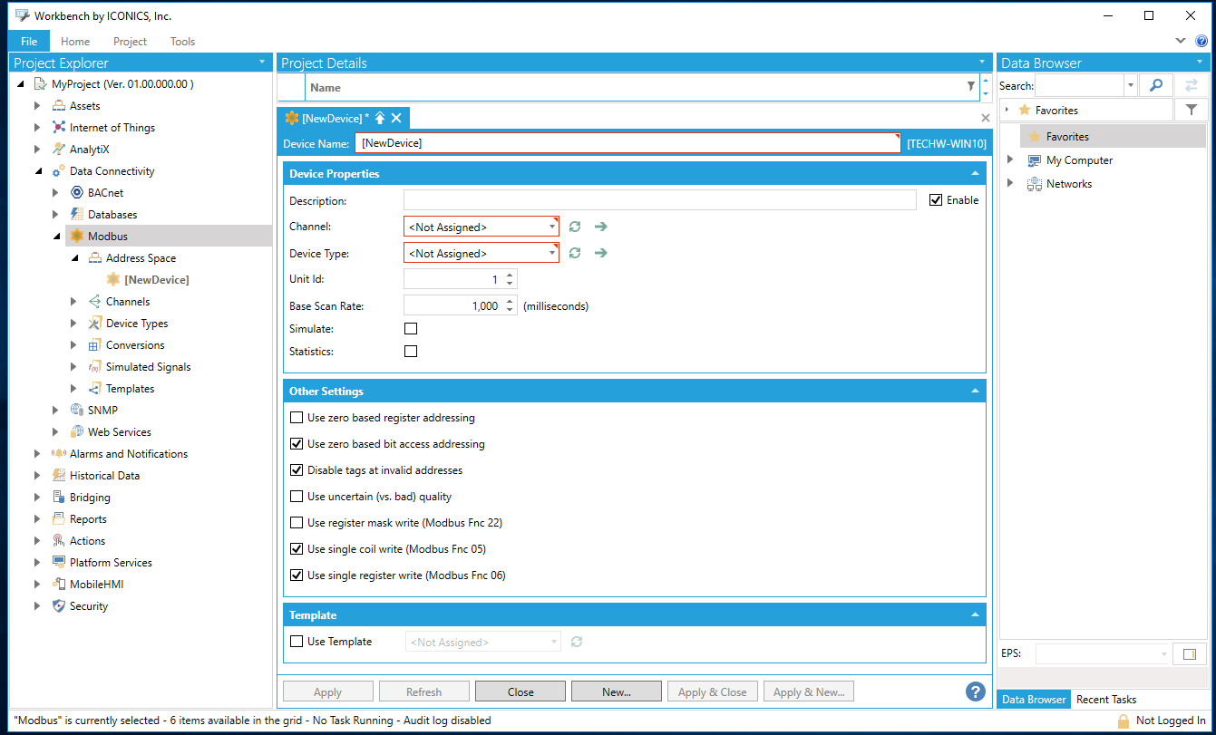1216x735 pixels.
Task: Enable the Simulate checkbox
Action: (411, 329)
